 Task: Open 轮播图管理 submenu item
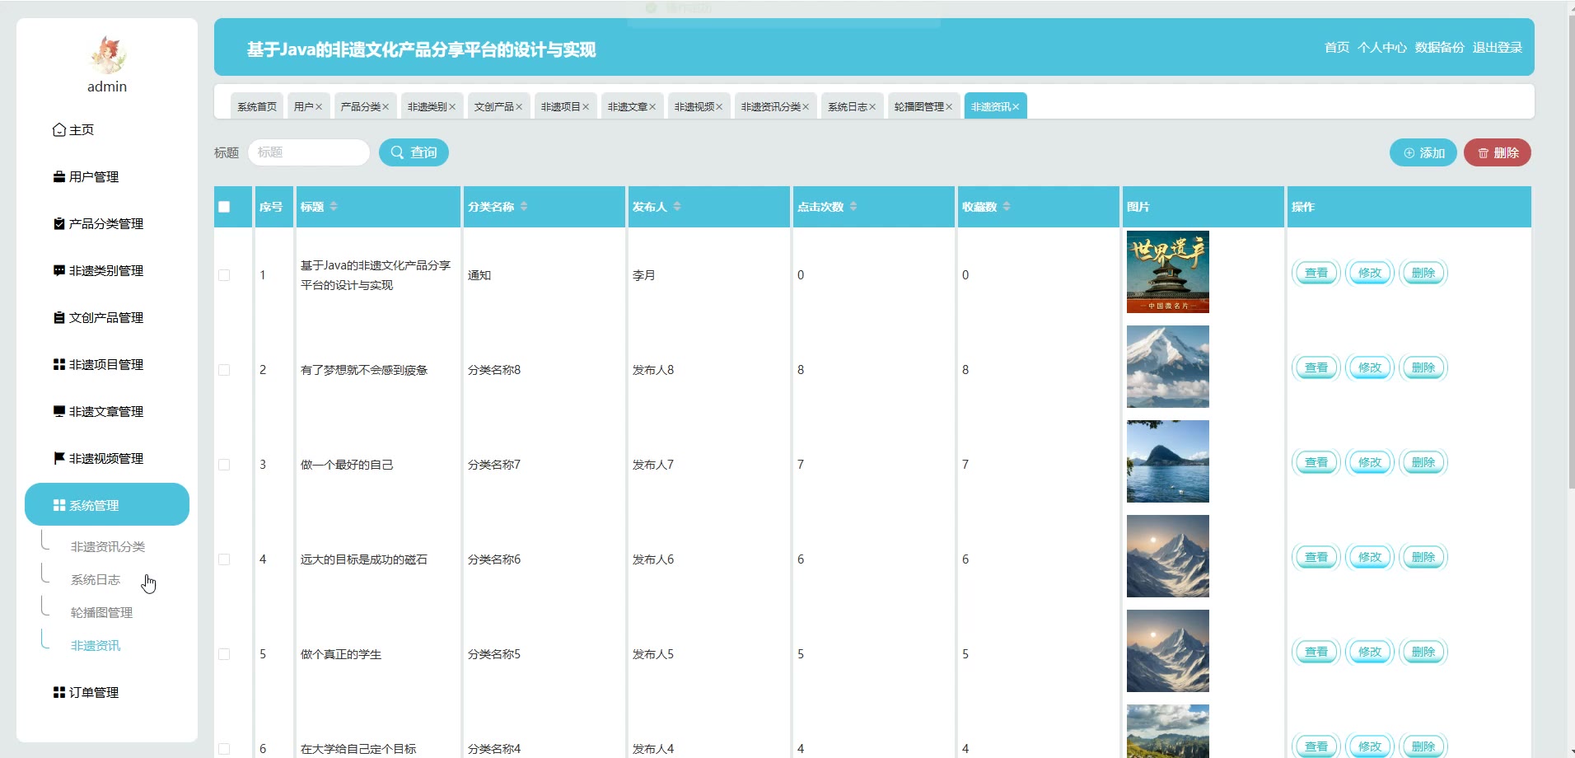tap(101, 613)
